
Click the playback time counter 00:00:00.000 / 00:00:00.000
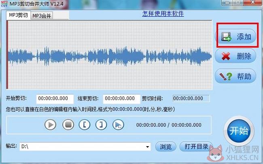[169, 125]
